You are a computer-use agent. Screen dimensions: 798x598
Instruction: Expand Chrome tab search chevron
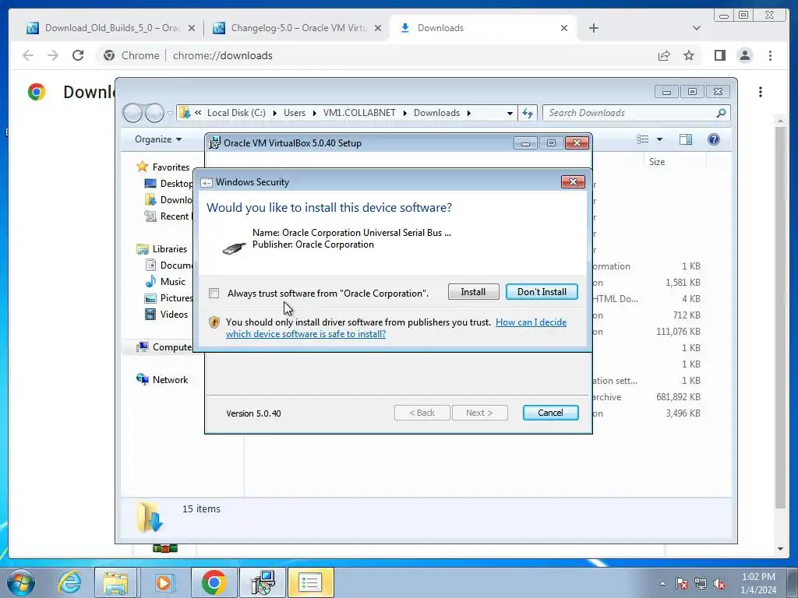point(696,28)
